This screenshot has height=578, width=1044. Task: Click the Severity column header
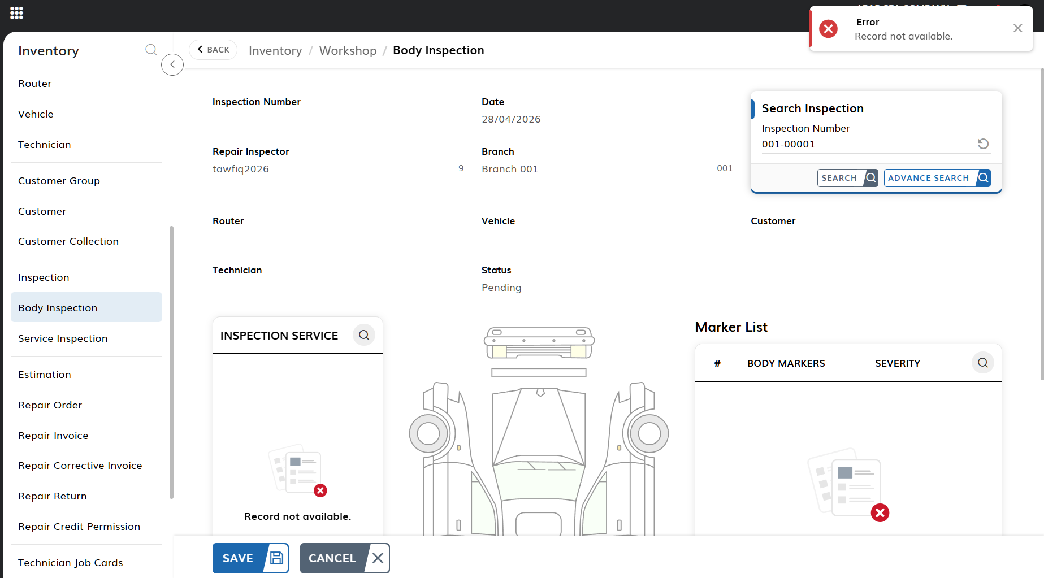click(x=898, y=363)
